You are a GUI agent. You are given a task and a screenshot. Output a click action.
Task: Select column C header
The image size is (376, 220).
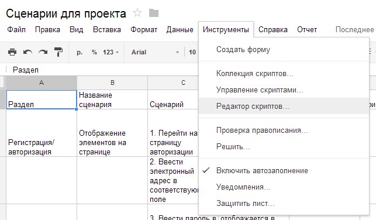click(173, 82)
